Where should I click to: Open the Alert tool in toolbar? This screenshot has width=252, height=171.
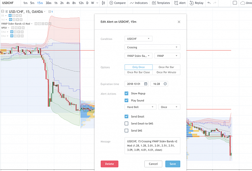180,3
